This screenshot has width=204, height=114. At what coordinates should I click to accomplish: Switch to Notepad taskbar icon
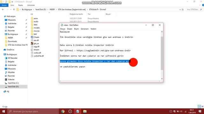(x=77, y=111)
